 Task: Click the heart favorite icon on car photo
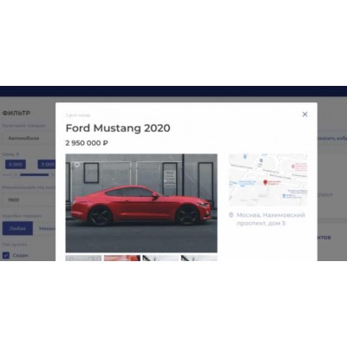76,165
